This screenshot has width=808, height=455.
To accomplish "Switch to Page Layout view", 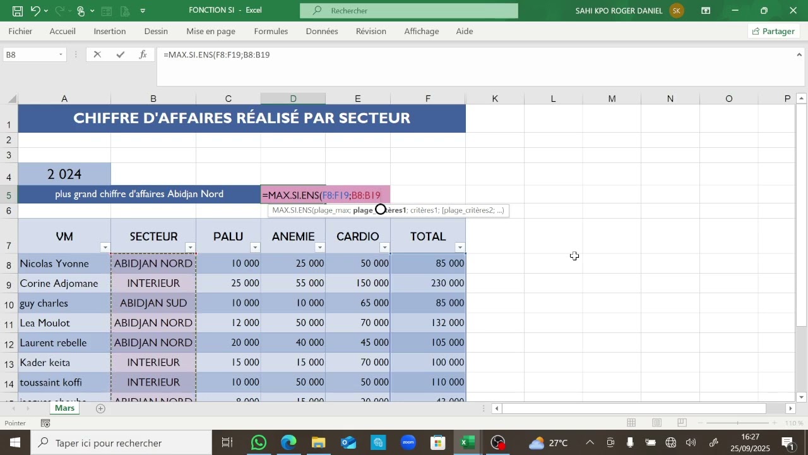I will point(657,423).
